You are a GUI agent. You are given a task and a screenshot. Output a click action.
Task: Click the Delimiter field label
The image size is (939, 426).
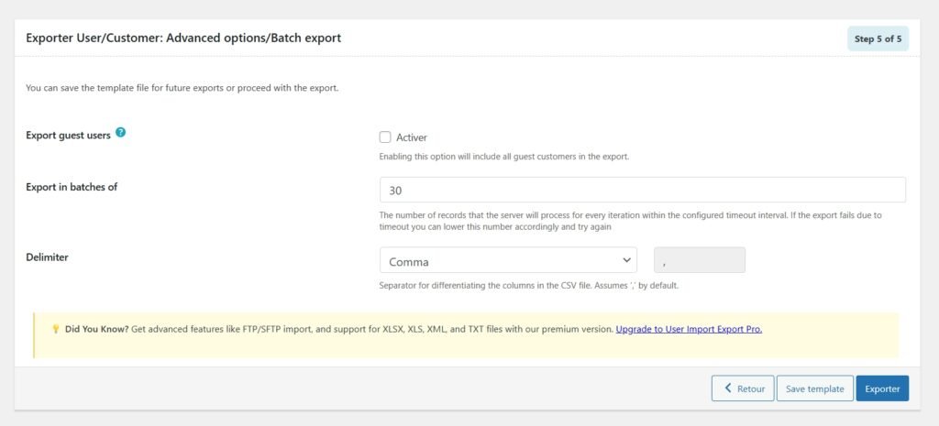pos(47,257)
